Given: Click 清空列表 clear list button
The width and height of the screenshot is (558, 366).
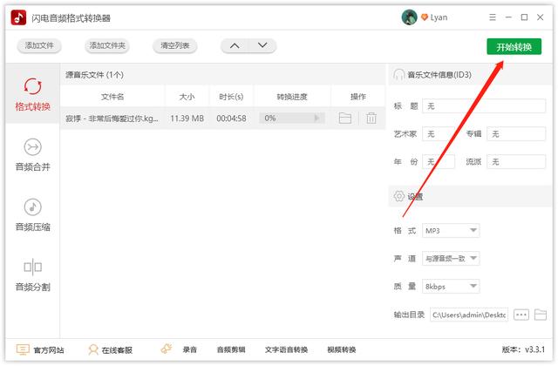Looking at the screenshot, I should [174, 45].
